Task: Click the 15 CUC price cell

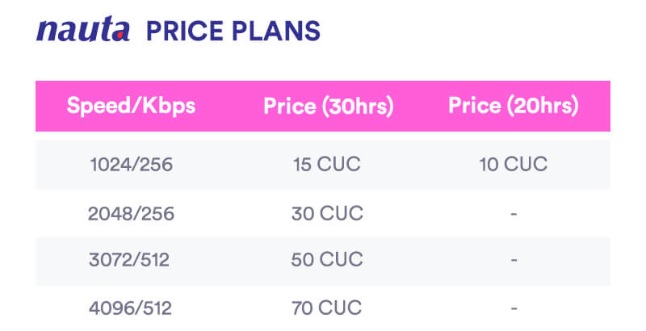Action: coord(327,165)
